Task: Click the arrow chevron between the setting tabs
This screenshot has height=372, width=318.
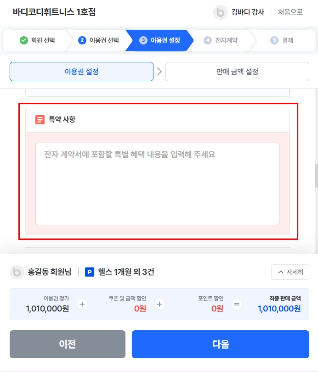Action: tap(159, 72)
